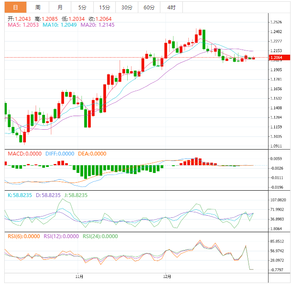Click the 1.1408 price axis label
This screenshot has height=286, width=291.
click(276, 108)
